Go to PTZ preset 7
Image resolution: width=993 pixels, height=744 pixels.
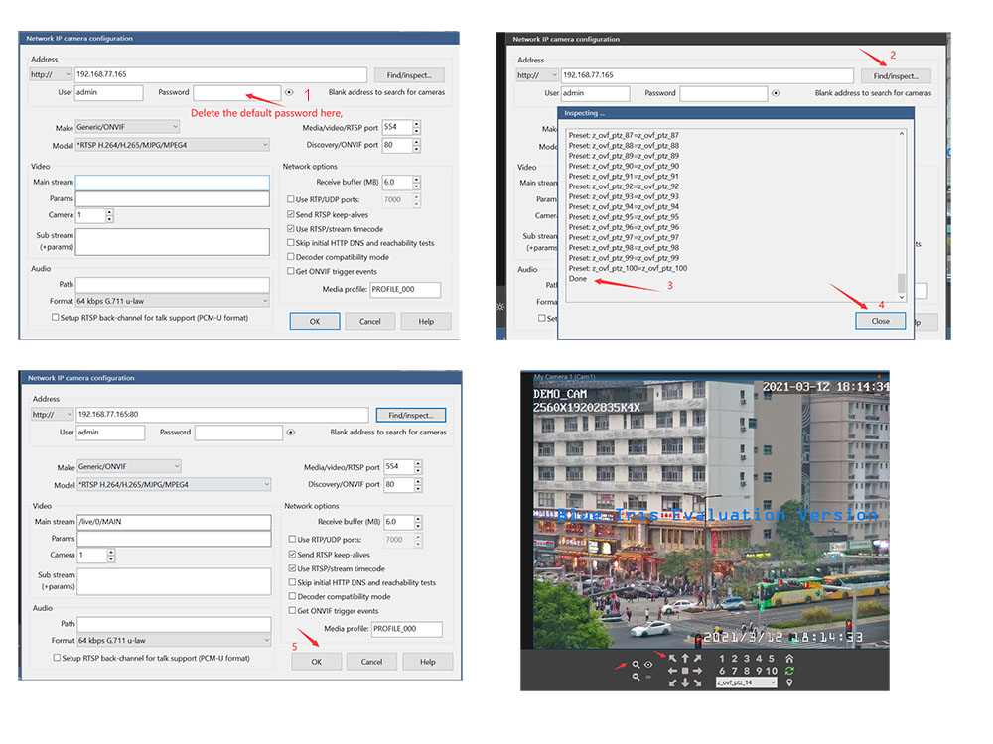(x=734, y=671)
